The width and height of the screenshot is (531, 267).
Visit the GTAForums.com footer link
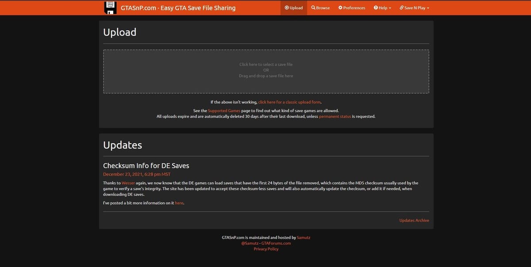coord(276,243)
